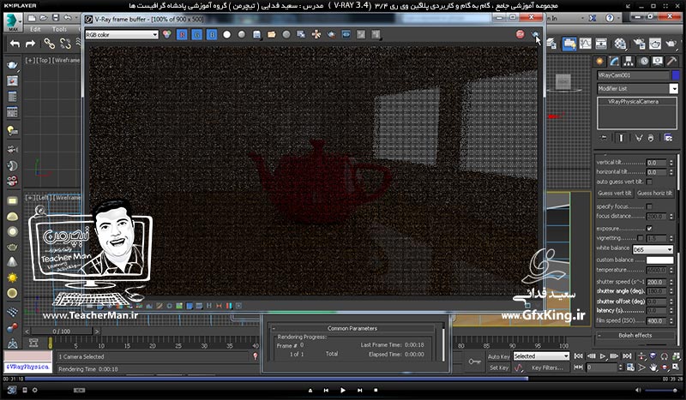Click the RGB color channels icon in frame buffer
Viewport: 686px width, 400px height.
point(166,34)
